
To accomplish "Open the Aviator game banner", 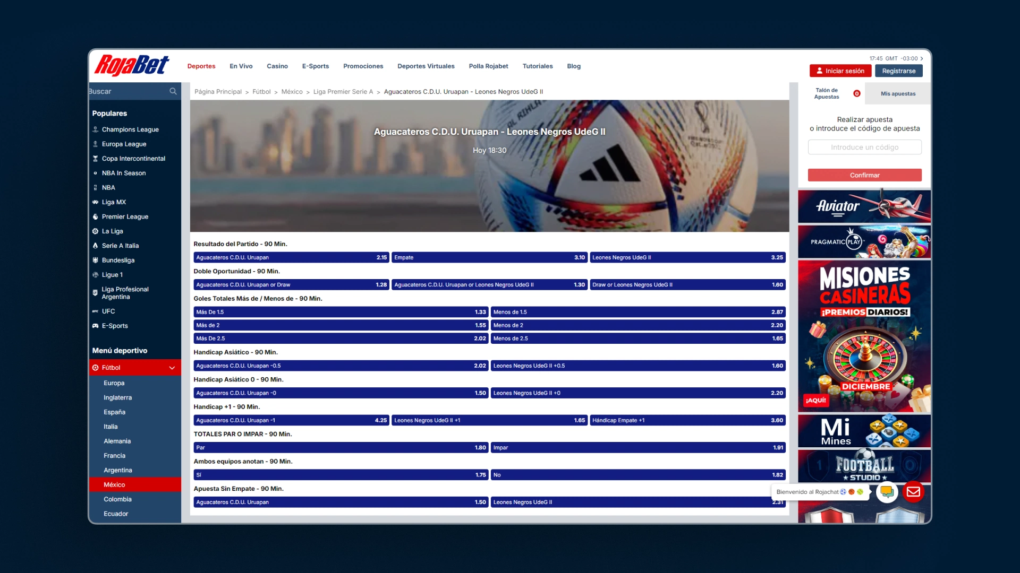I will pos(864,206).
